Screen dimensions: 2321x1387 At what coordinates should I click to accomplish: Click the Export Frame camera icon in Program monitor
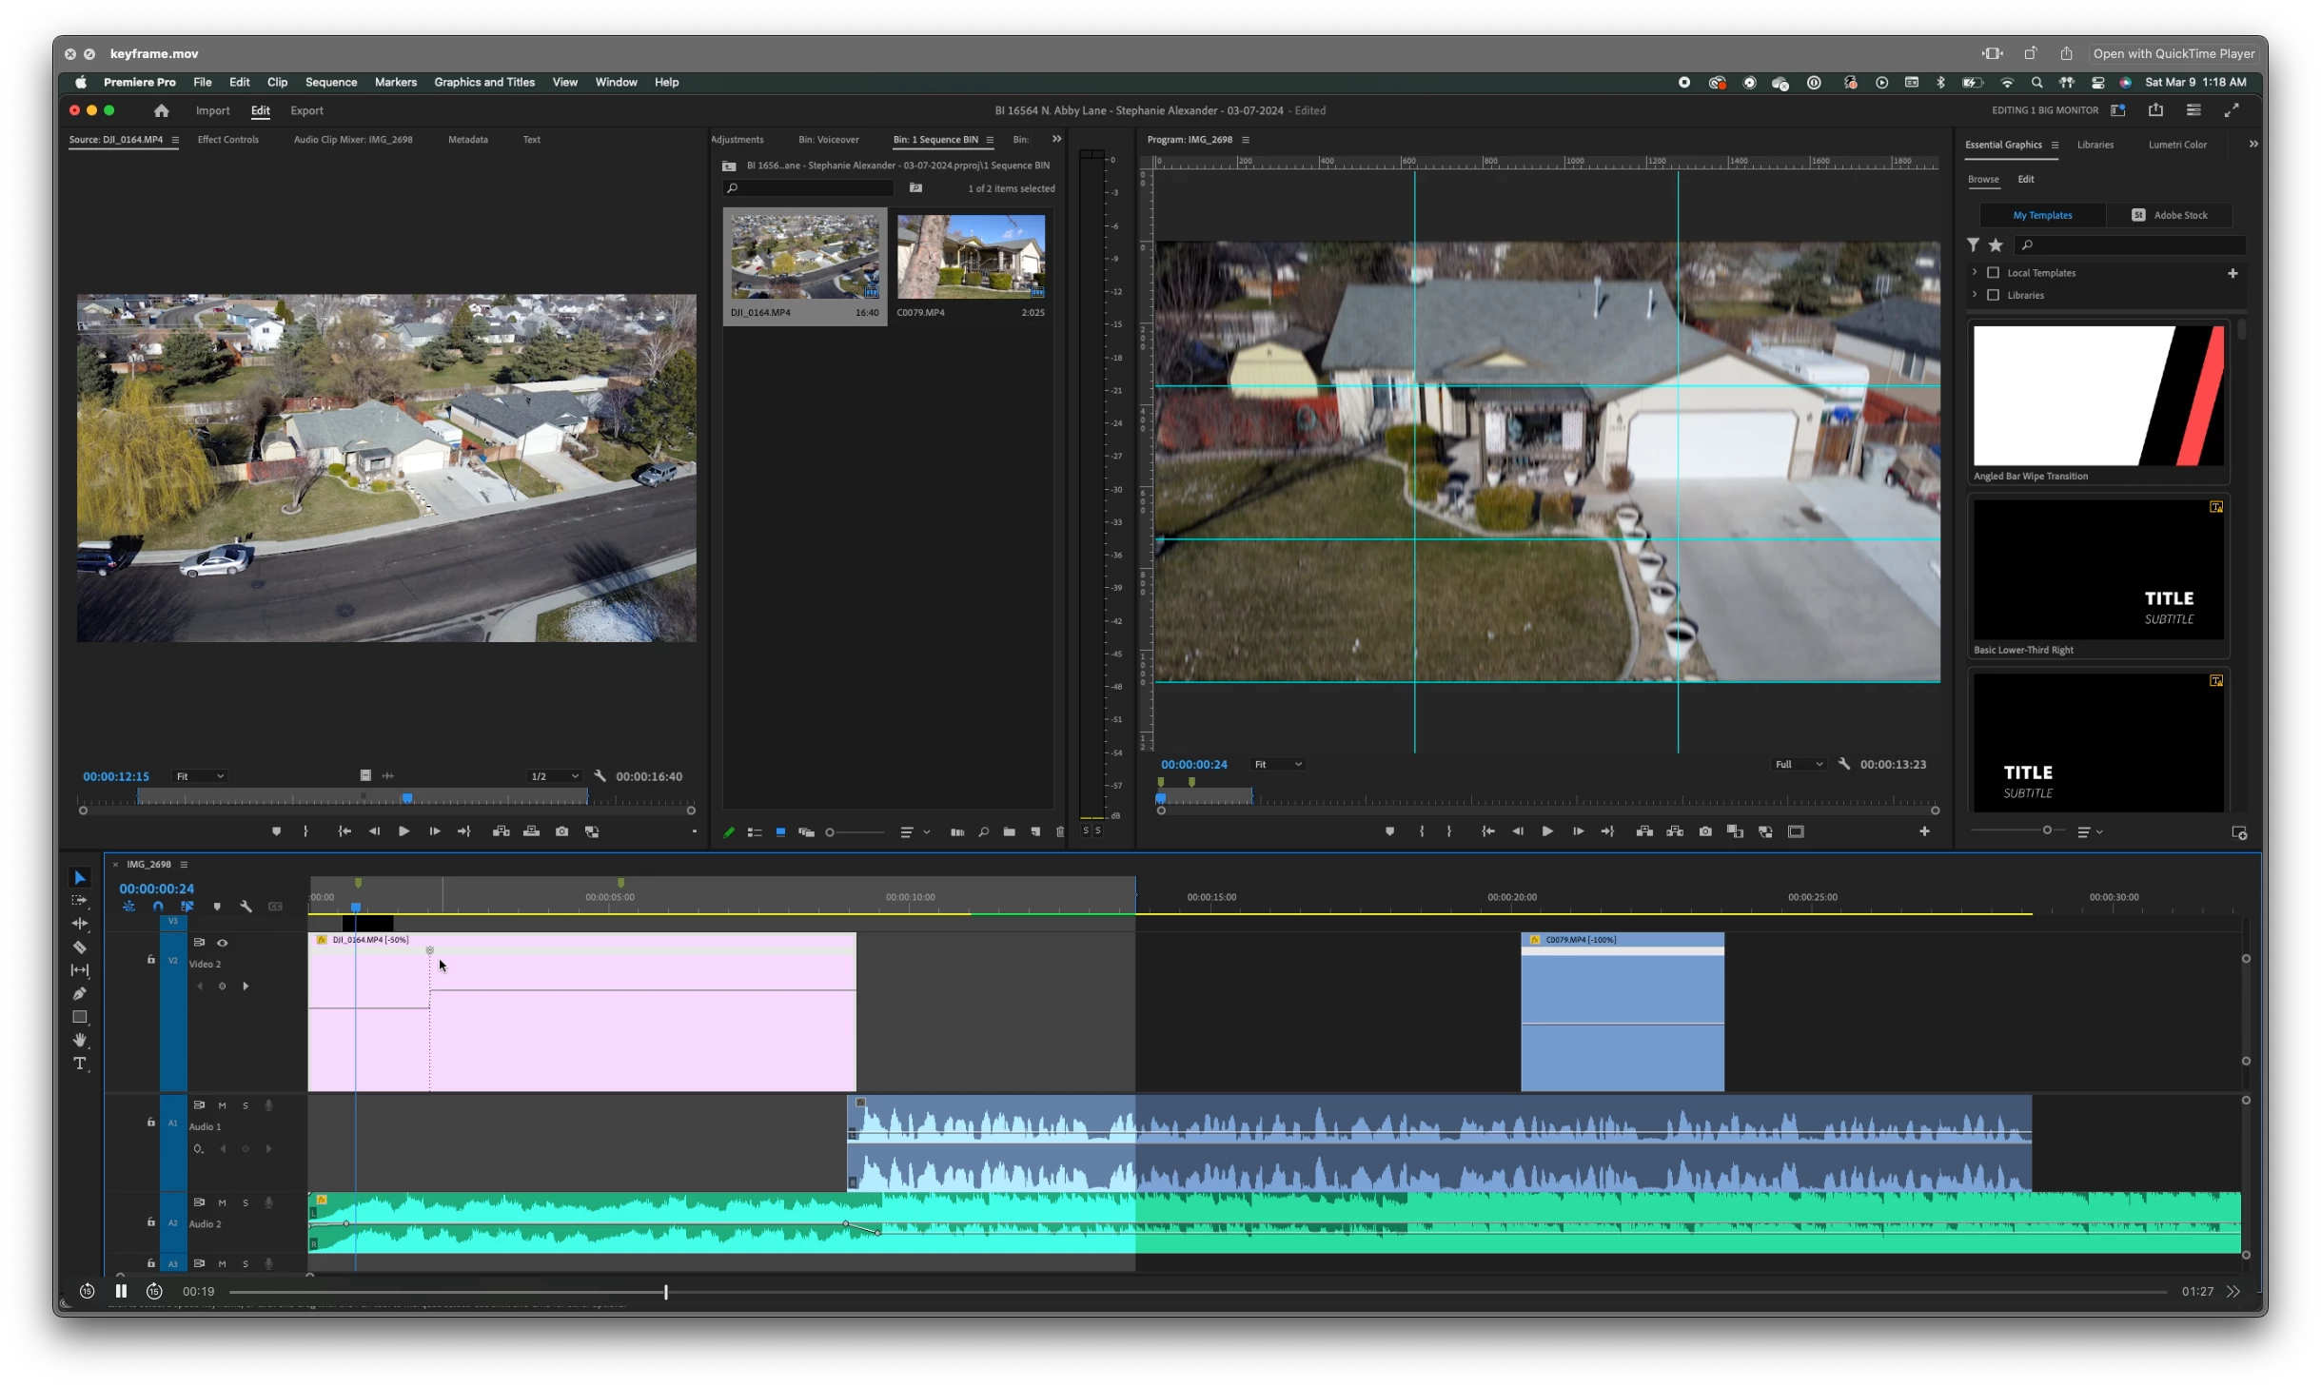click(1705, 831)
